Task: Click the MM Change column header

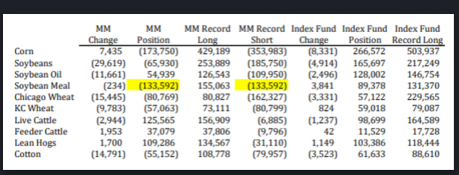Action: (x=103, y=34)
